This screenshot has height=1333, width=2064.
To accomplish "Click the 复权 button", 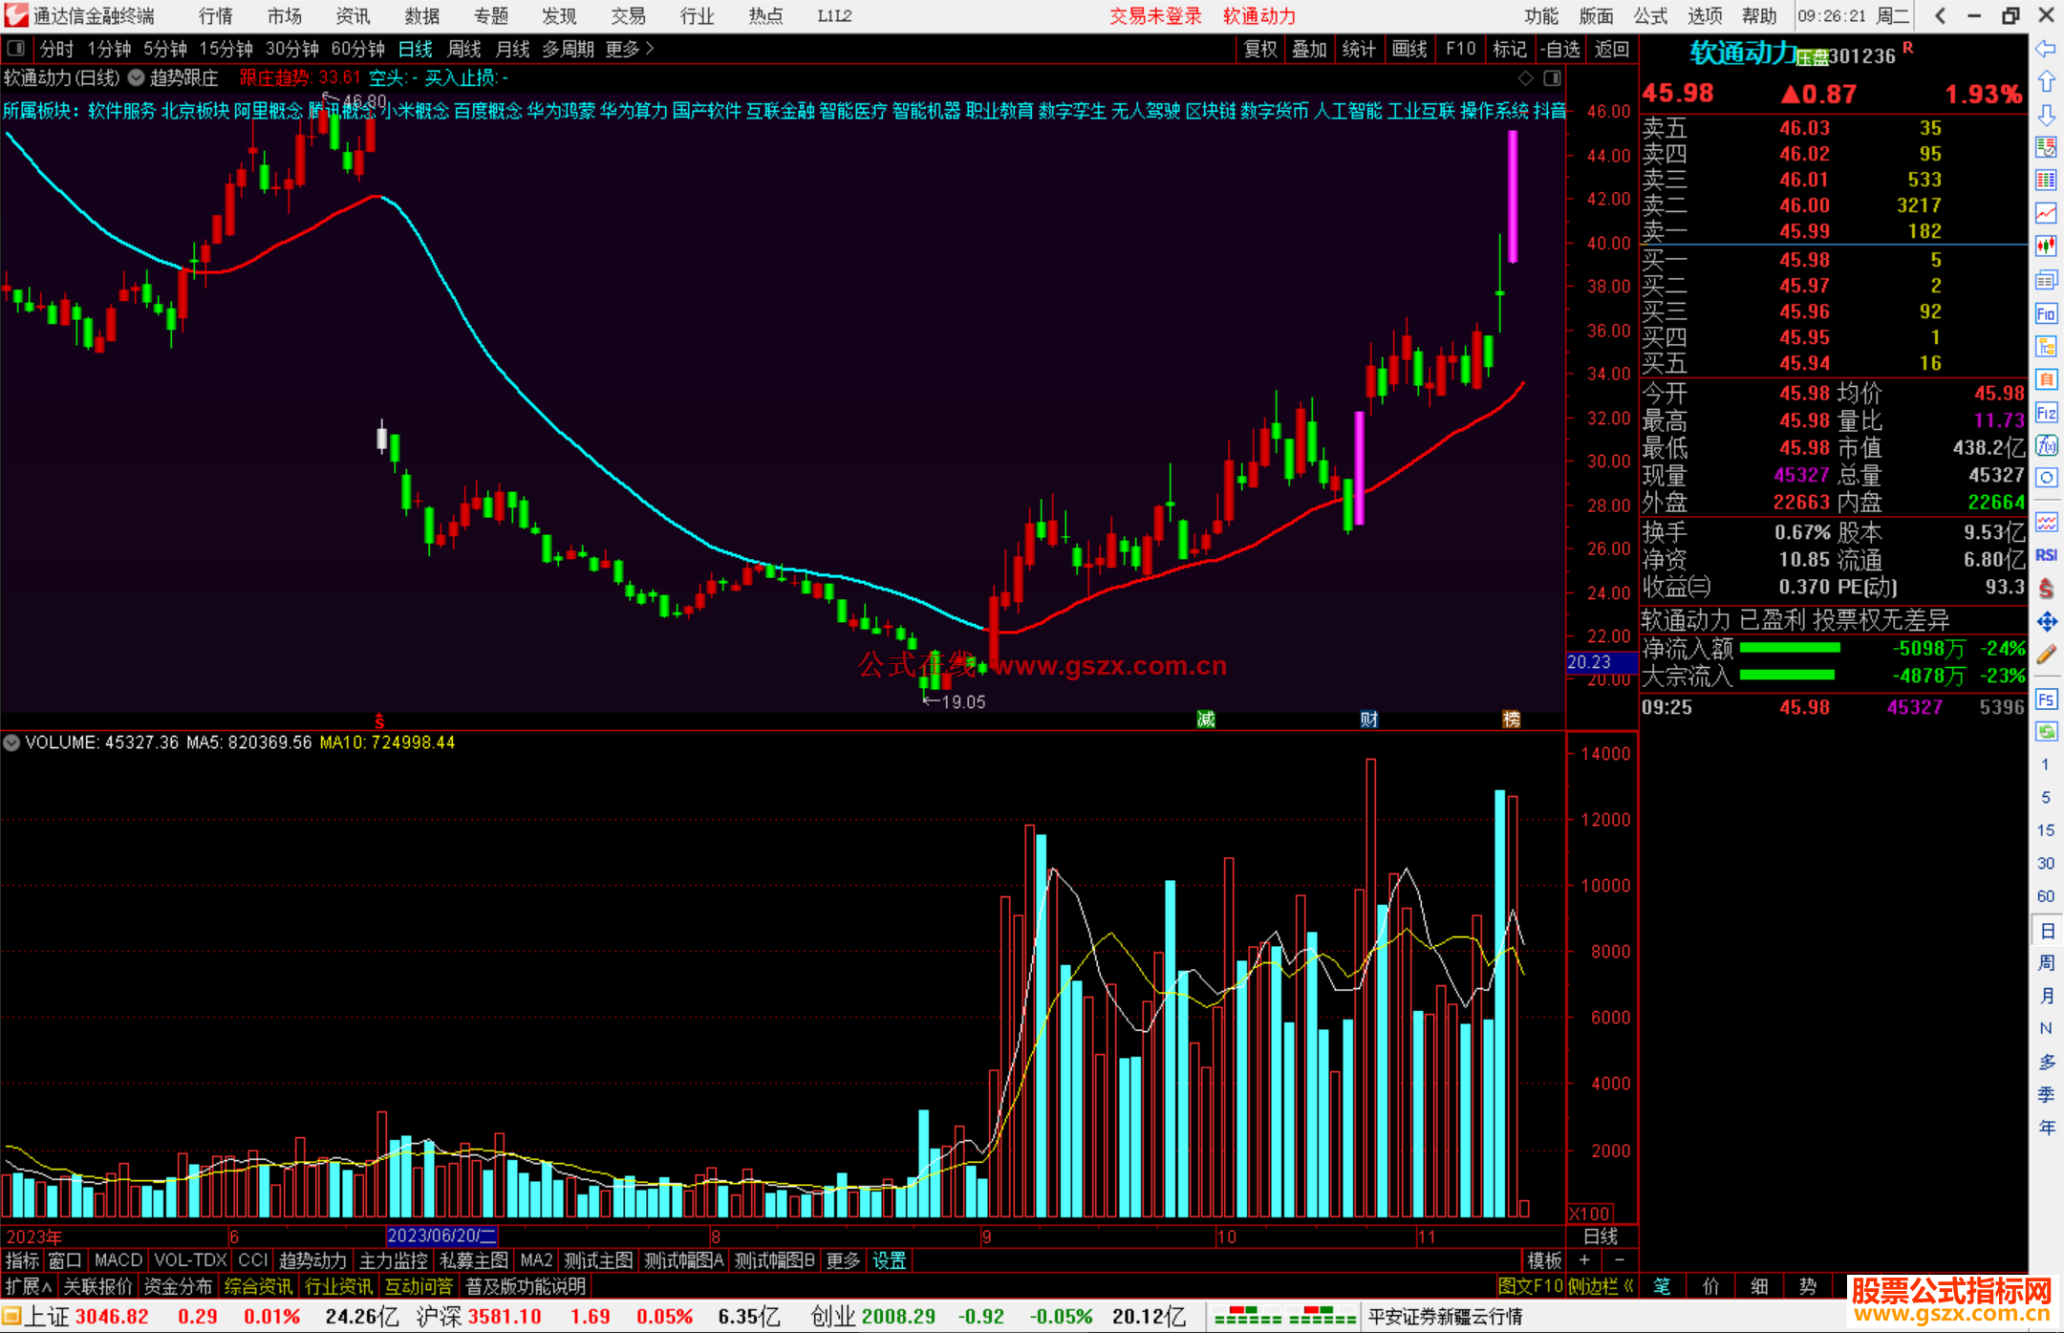I will pyautogui.click(x=1259, y=49).
